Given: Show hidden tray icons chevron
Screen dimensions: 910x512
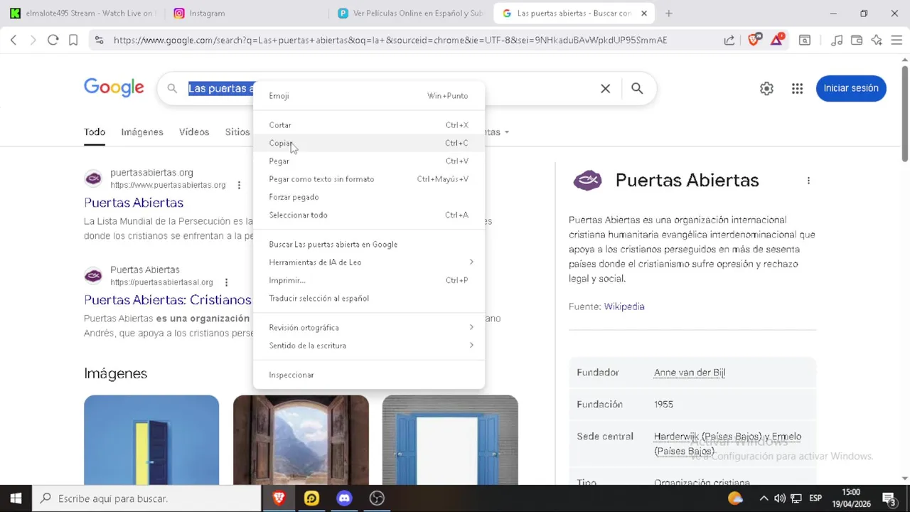Looking at the screenshot, I should coord(764,498).
